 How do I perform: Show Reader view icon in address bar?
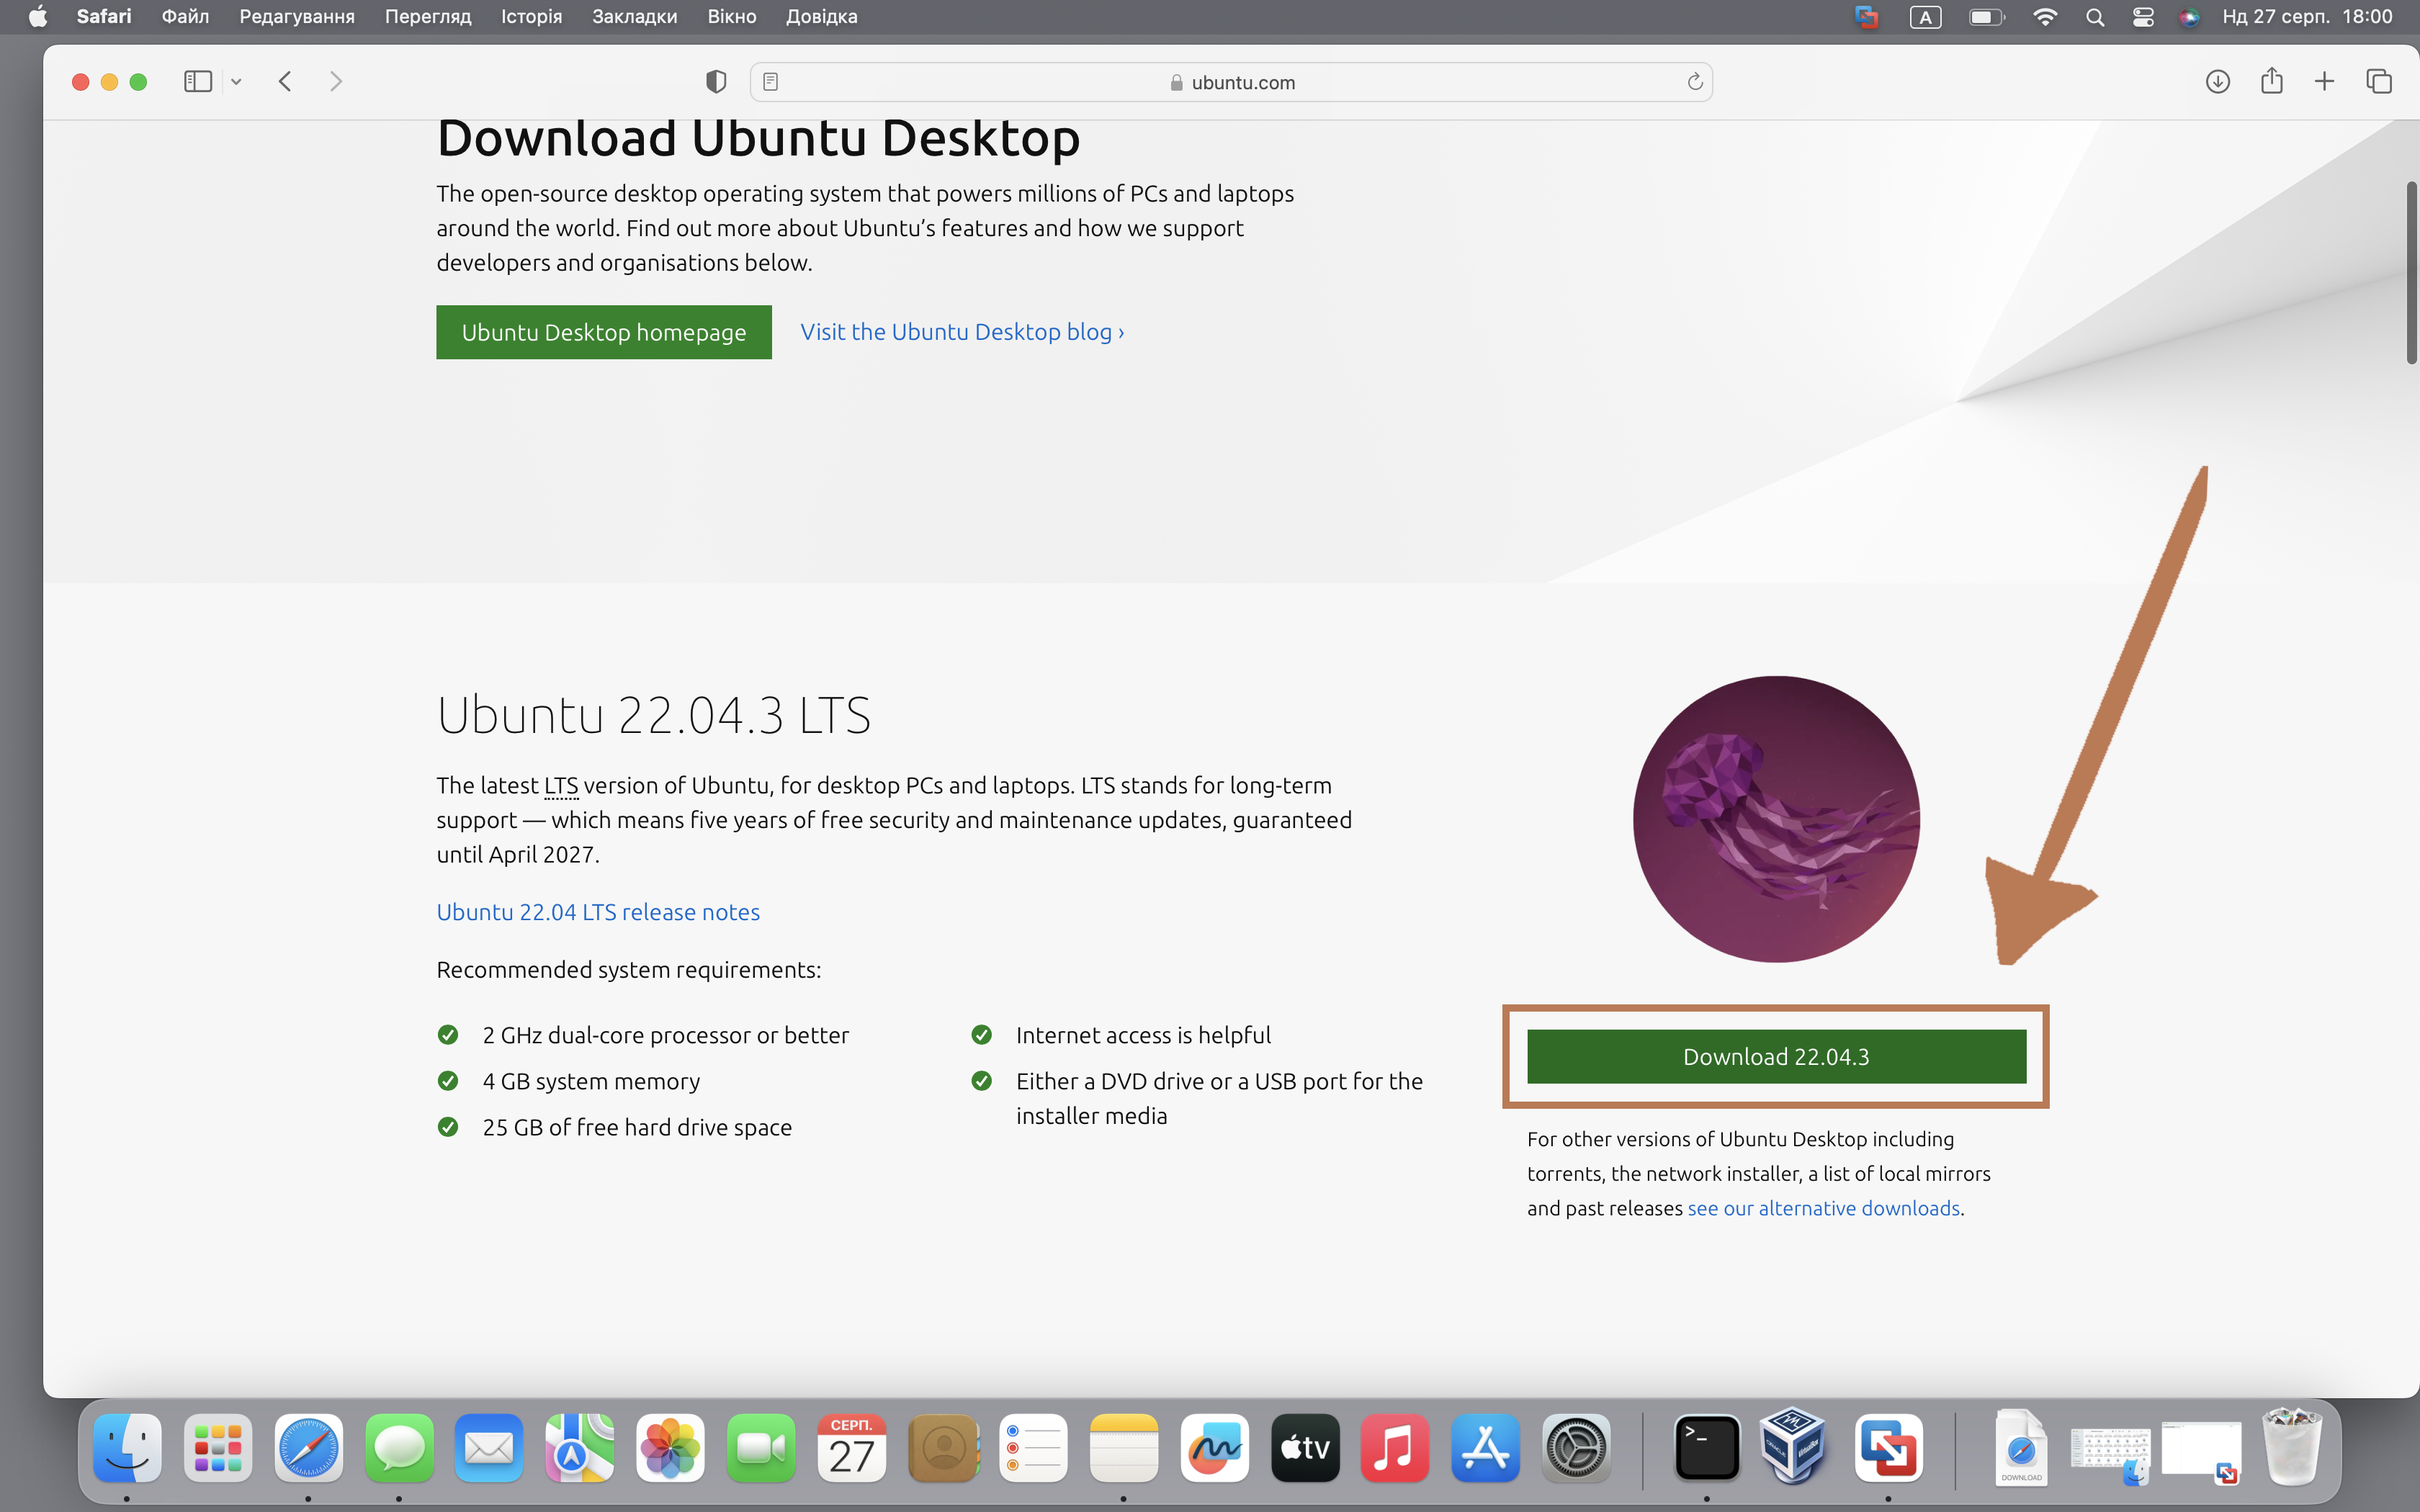[770, 82]
